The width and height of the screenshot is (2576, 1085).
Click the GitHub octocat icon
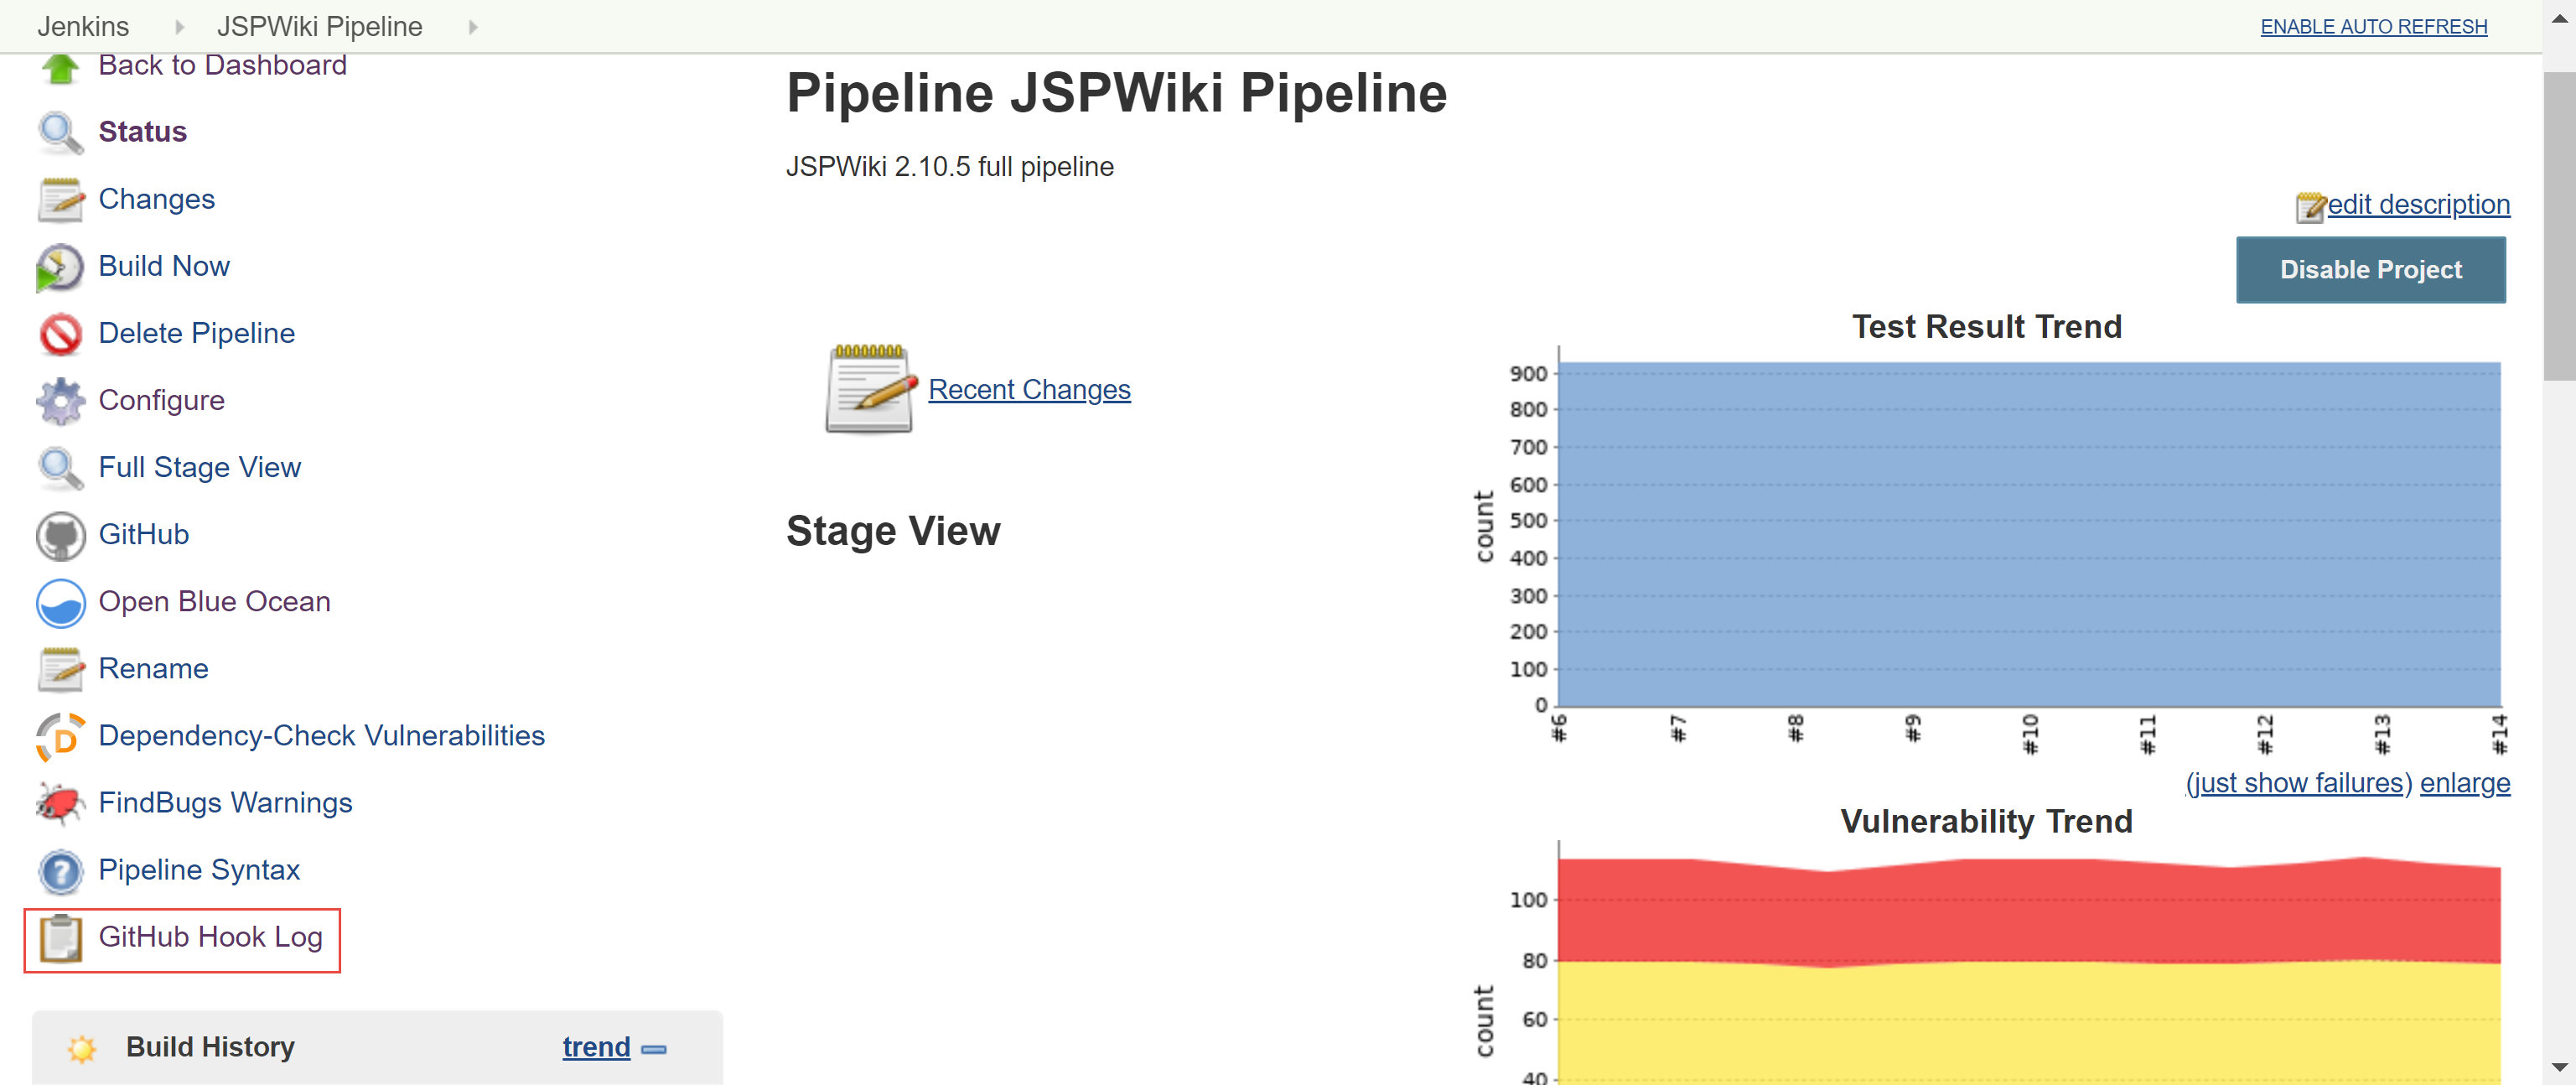coord(60,536)
